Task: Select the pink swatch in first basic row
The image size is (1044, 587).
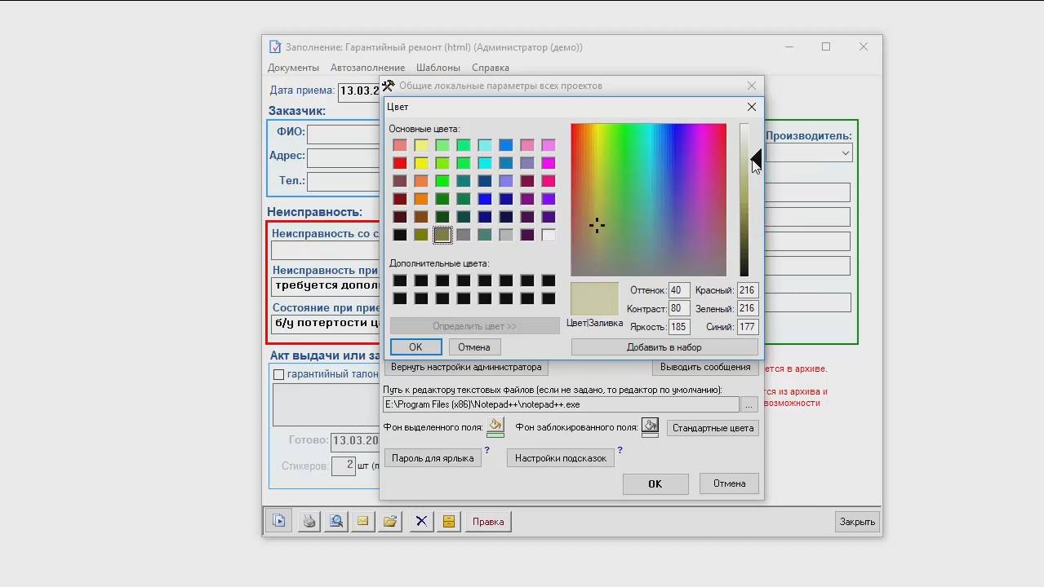Action: pos(527,145)
